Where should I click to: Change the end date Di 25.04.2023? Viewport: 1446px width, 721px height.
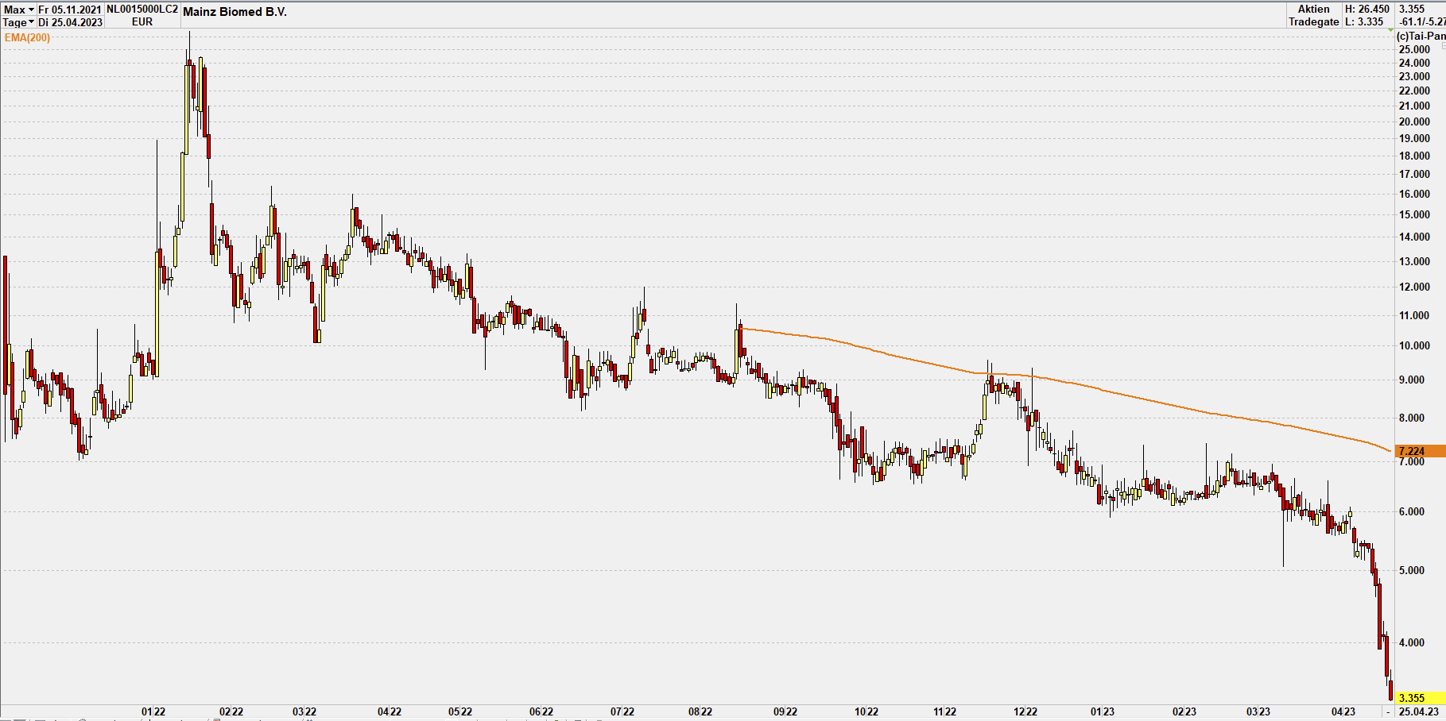[x=72, y=21]
